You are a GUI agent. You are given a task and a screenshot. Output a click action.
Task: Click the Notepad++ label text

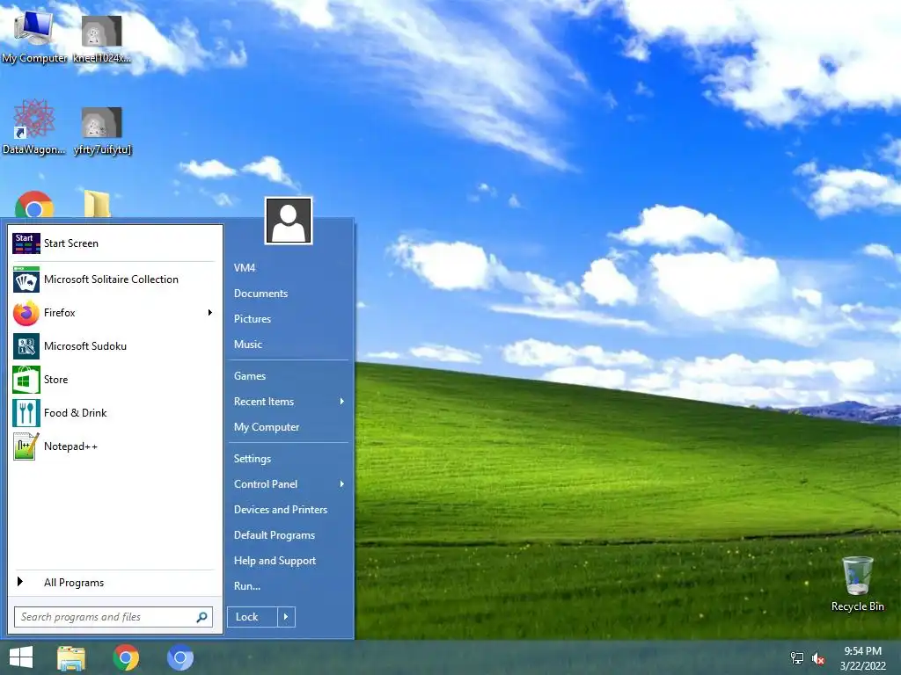[70, 446]
